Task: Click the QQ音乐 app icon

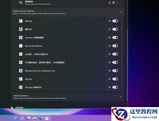Action: click(x=21, y=54)
